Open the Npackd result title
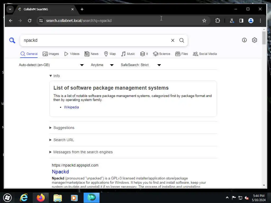 60,172
